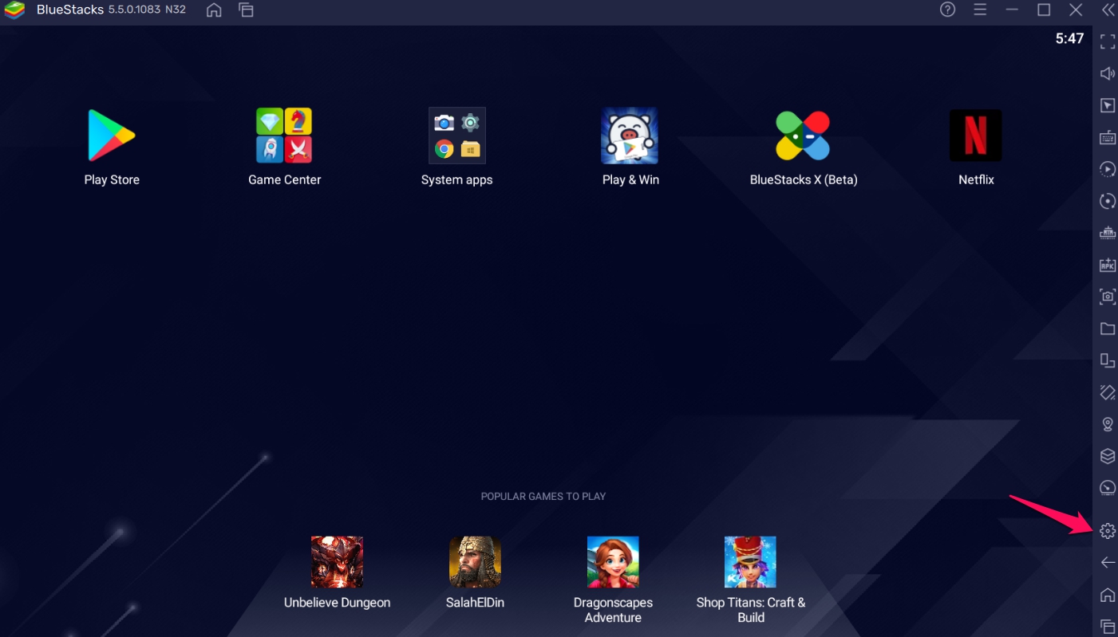1118x637 pixels.
Task: Take a screenshot with the camera icon
Action: 1108,297
